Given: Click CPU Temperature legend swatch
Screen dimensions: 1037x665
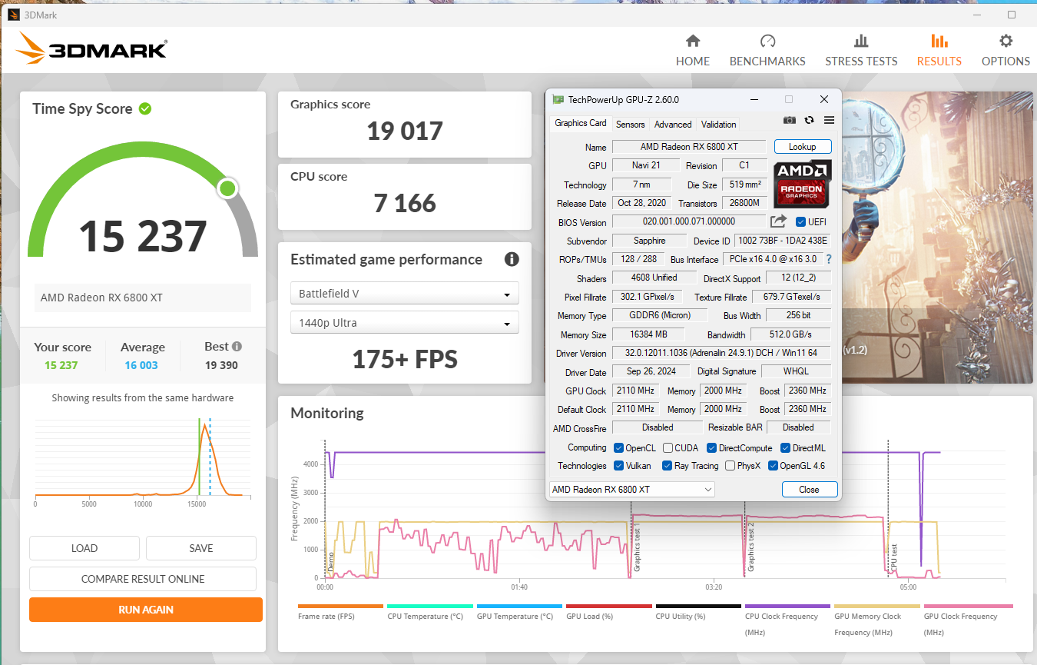Looking at the screenshot, I should (430, 606).
